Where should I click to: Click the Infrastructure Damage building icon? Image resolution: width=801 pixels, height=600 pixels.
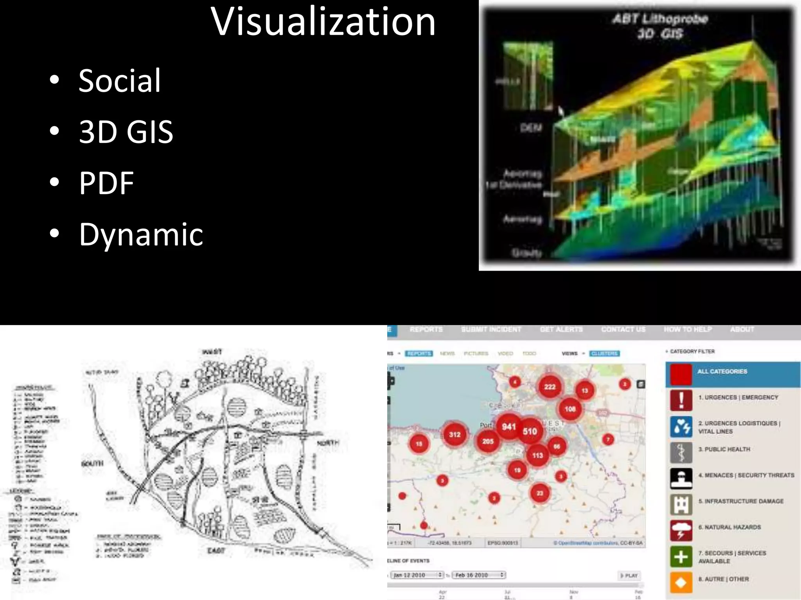pyautogui.click(x=681, y=504)
